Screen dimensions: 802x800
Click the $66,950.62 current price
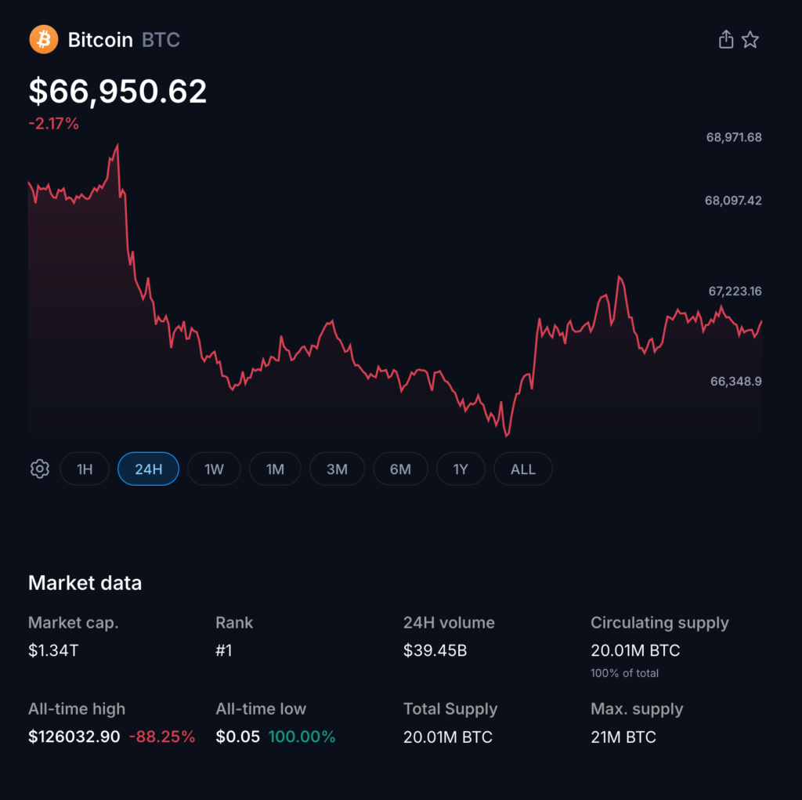[x=118, y=92]
